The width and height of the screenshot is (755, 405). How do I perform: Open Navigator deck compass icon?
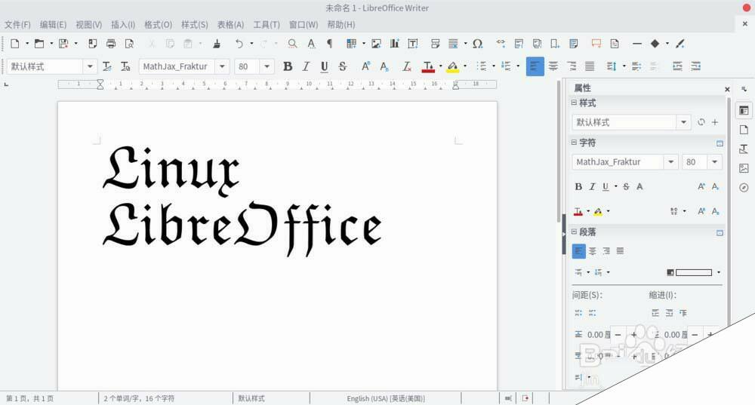tap(744, 188)
